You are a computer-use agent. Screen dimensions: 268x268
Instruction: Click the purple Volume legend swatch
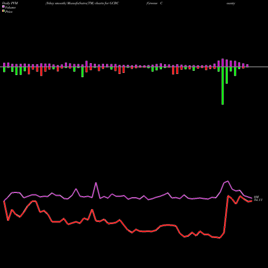pyautogui.click(x=3, y=7)
